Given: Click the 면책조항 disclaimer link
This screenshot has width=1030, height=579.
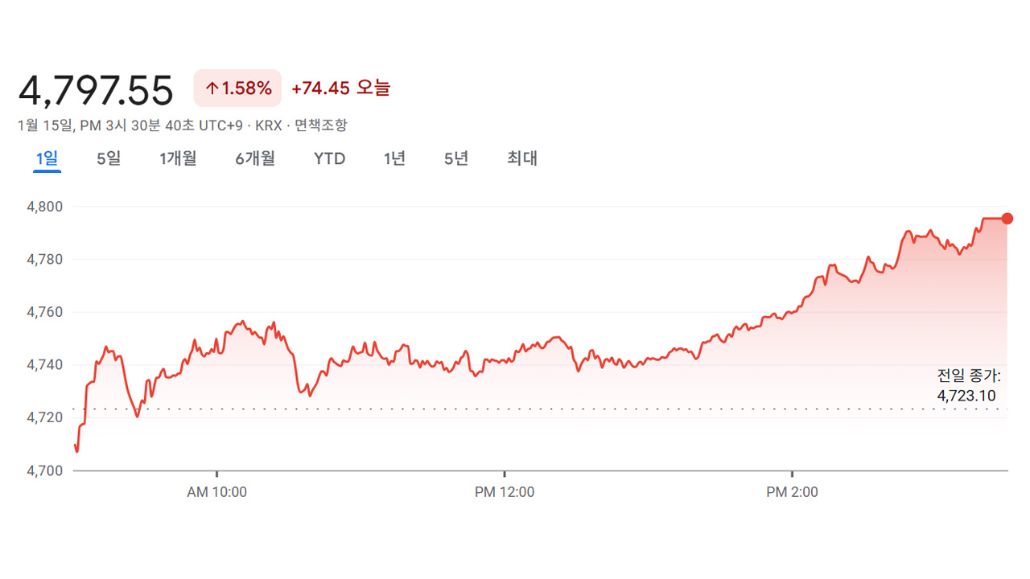Looking at the screenshot, I should coord(320,125).
